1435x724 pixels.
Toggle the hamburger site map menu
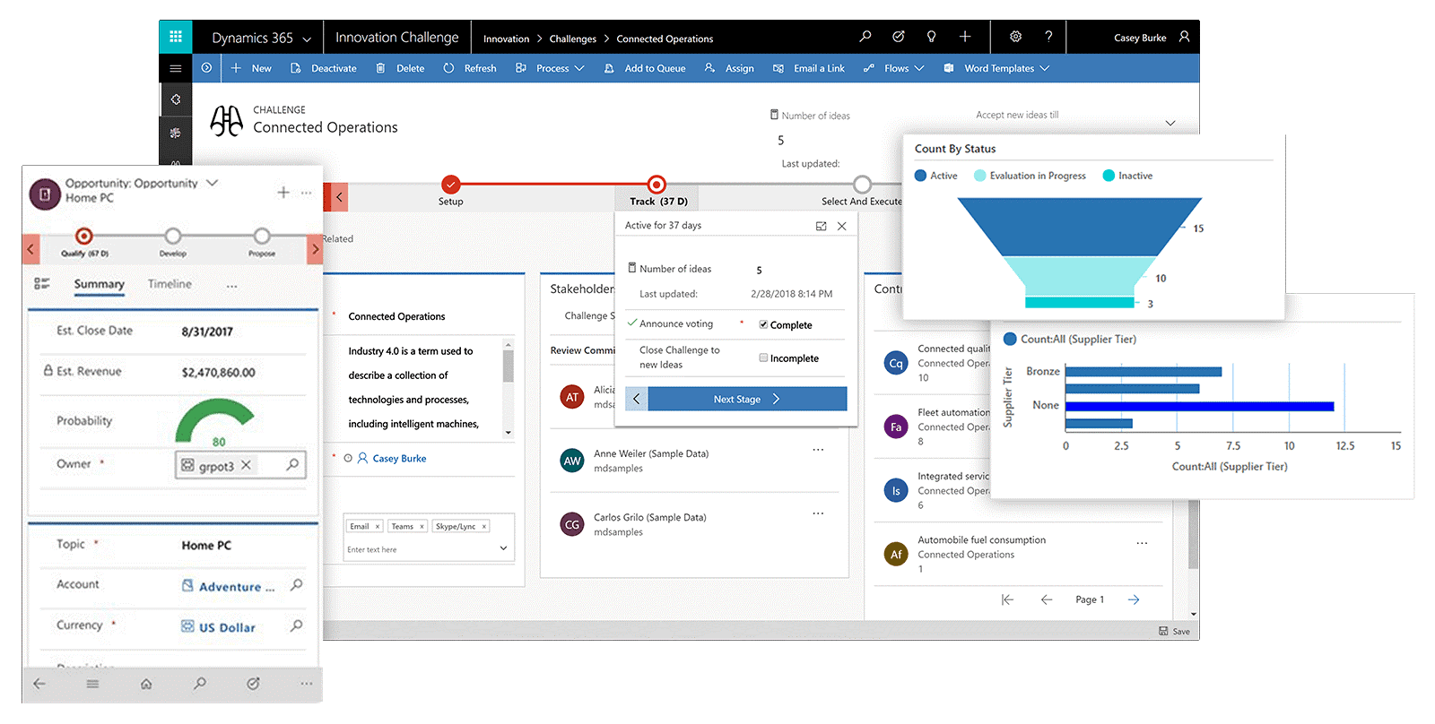176,68
